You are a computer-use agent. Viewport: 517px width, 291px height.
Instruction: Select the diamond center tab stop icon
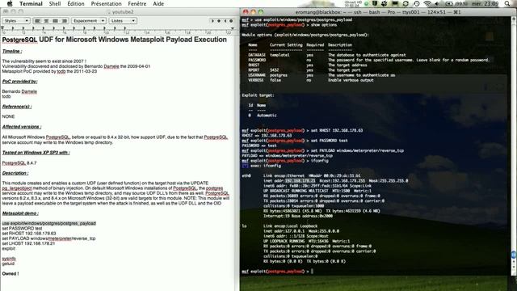(x=219, y=21)
